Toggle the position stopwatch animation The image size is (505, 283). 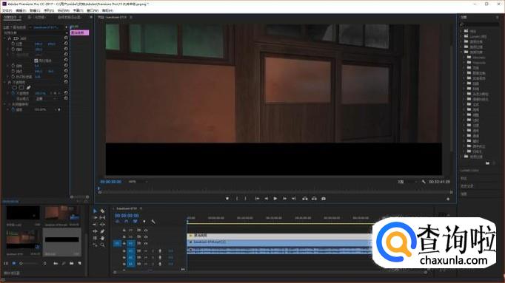(x=13, y=44)
